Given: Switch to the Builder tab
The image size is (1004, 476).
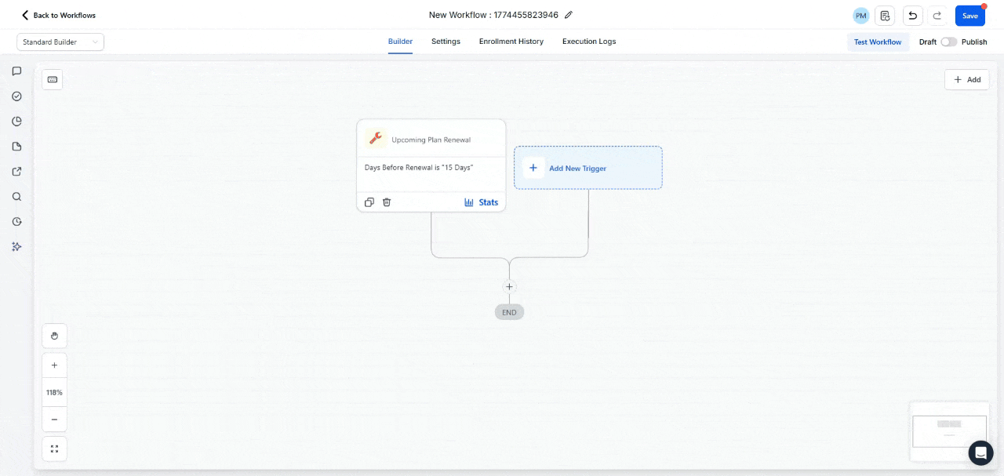Looking at the screenshot, I should pos(400,42).
